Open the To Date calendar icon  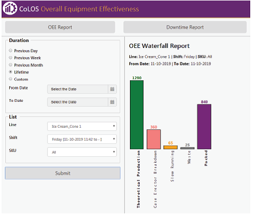[112, 102]
